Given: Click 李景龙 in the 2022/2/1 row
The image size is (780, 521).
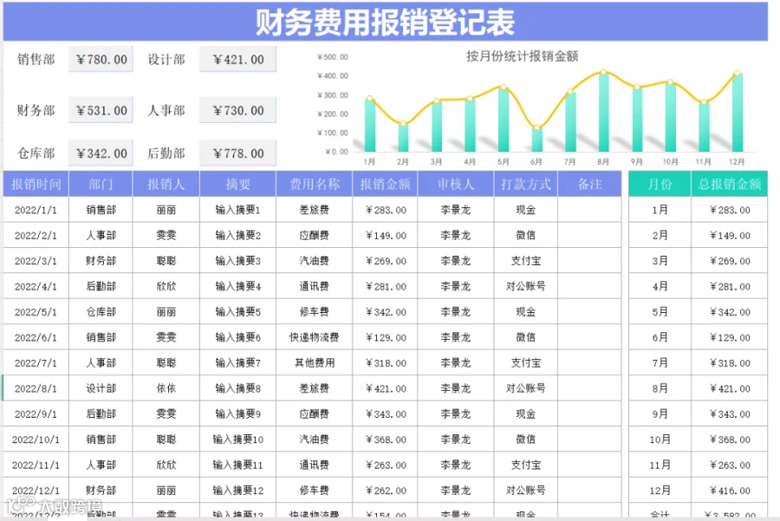Looking at the screenshot, I should pyautogui.click(x=456, y=236).
